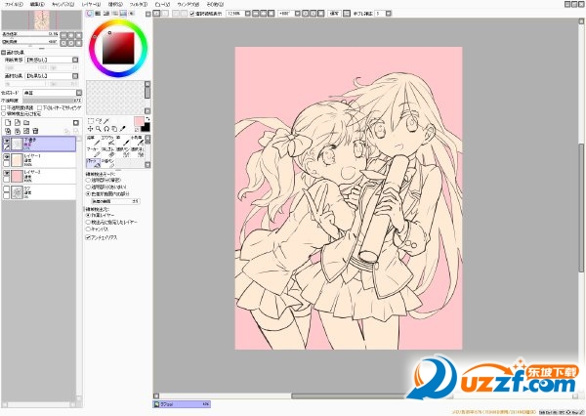The width and height of the screenshot is (586, 416).
Task: Select the 消しゴム eraser tool
Action: (107, 151)
